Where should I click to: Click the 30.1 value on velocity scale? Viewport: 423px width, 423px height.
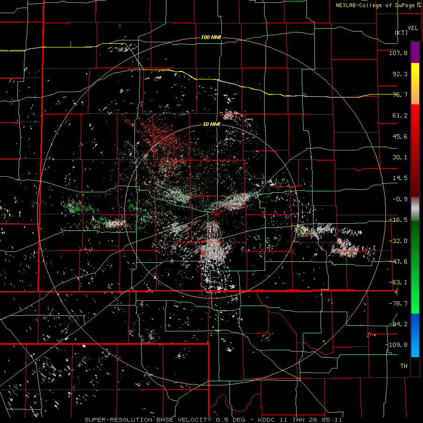tap(400, 157)
